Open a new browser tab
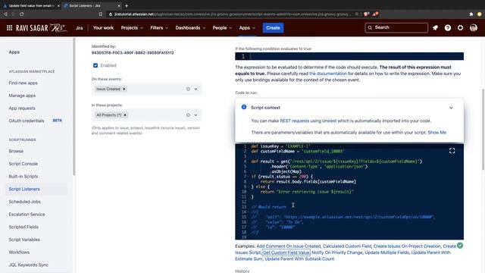This screenshot has height=273, width=485. [127, 5]
